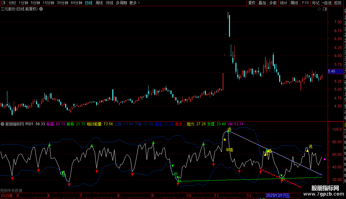The width and height of the screenshot is (346, 199).
Task: Click the 标记 mark button
Action: (x=316, y=3)
